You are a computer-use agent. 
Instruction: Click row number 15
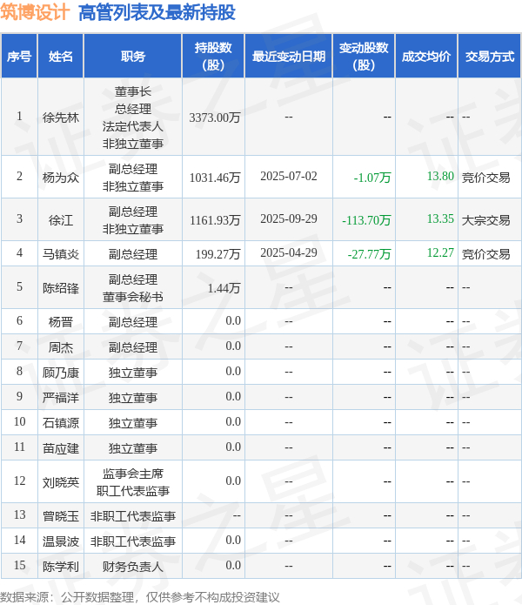click(19, 566)
